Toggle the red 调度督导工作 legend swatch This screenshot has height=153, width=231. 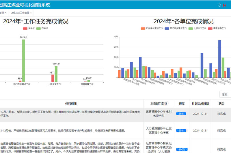pyautogui.click(x=210, y=28)
